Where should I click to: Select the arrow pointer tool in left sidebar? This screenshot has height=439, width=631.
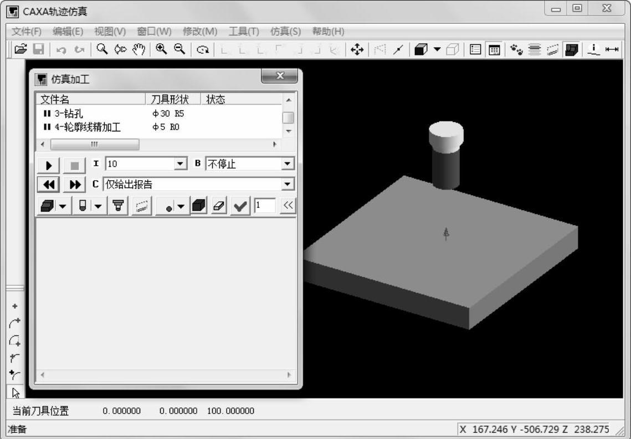[x=16, y=392]
